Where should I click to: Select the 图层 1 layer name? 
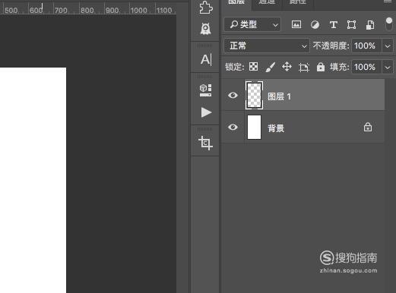tap(279, 96)
